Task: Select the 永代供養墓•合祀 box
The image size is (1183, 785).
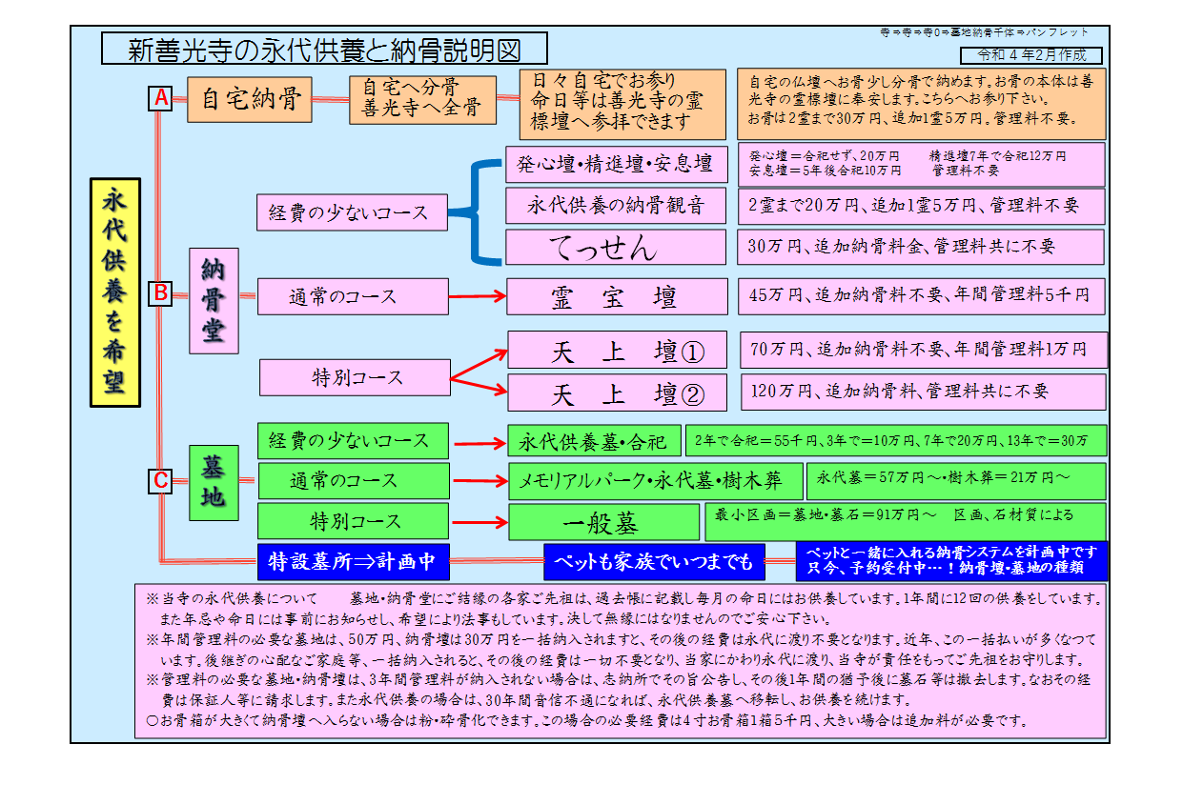Action: coord(594,442)
